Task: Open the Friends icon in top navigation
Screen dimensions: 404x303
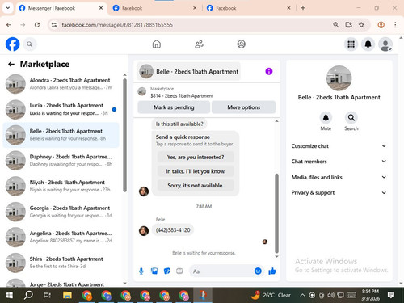Action: [199, 44]
